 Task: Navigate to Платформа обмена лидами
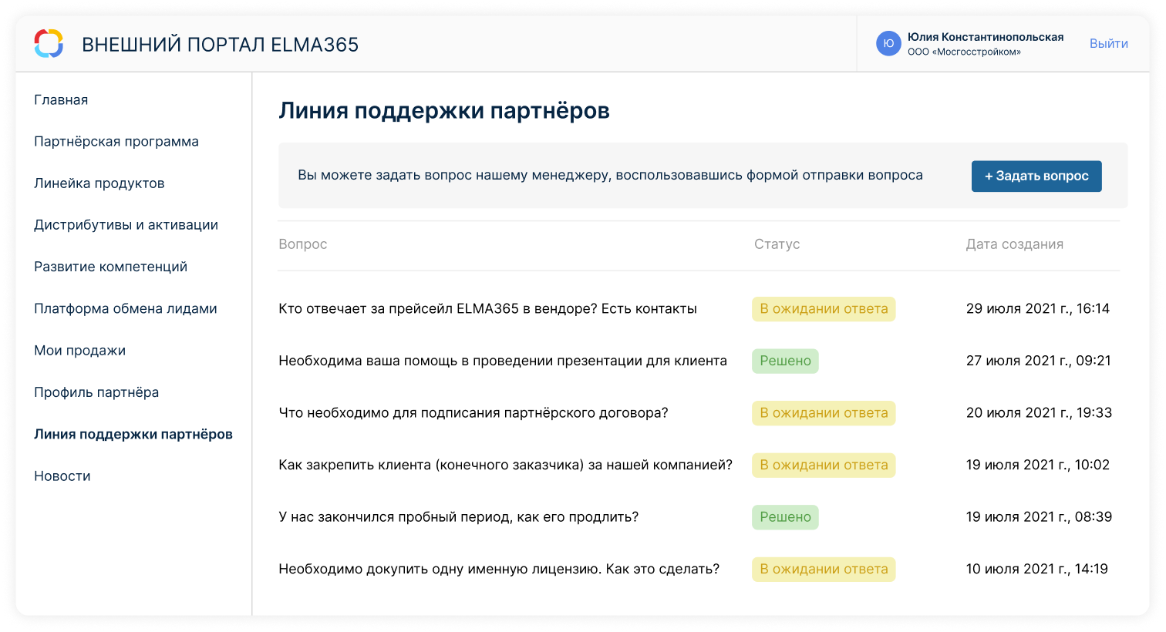(x=126, y=308)
